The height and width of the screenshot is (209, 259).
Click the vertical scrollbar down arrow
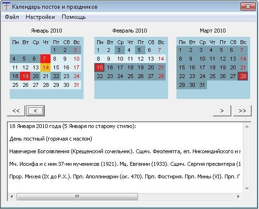pyautogui.click(x=247, y=188)
